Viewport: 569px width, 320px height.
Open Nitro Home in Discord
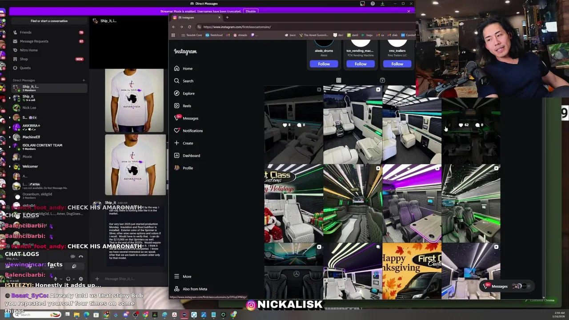48,50
